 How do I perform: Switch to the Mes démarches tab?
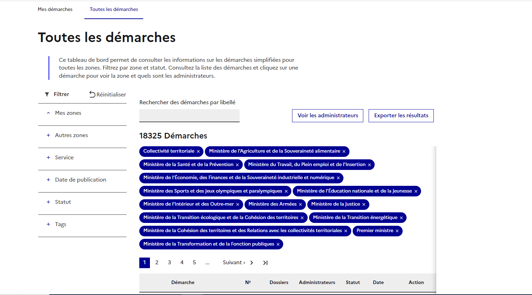click(x=55, y=10)
